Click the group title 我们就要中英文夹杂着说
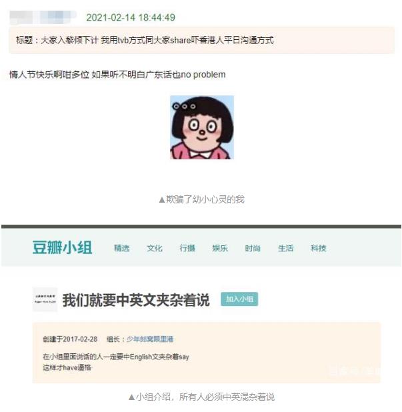 136,300
